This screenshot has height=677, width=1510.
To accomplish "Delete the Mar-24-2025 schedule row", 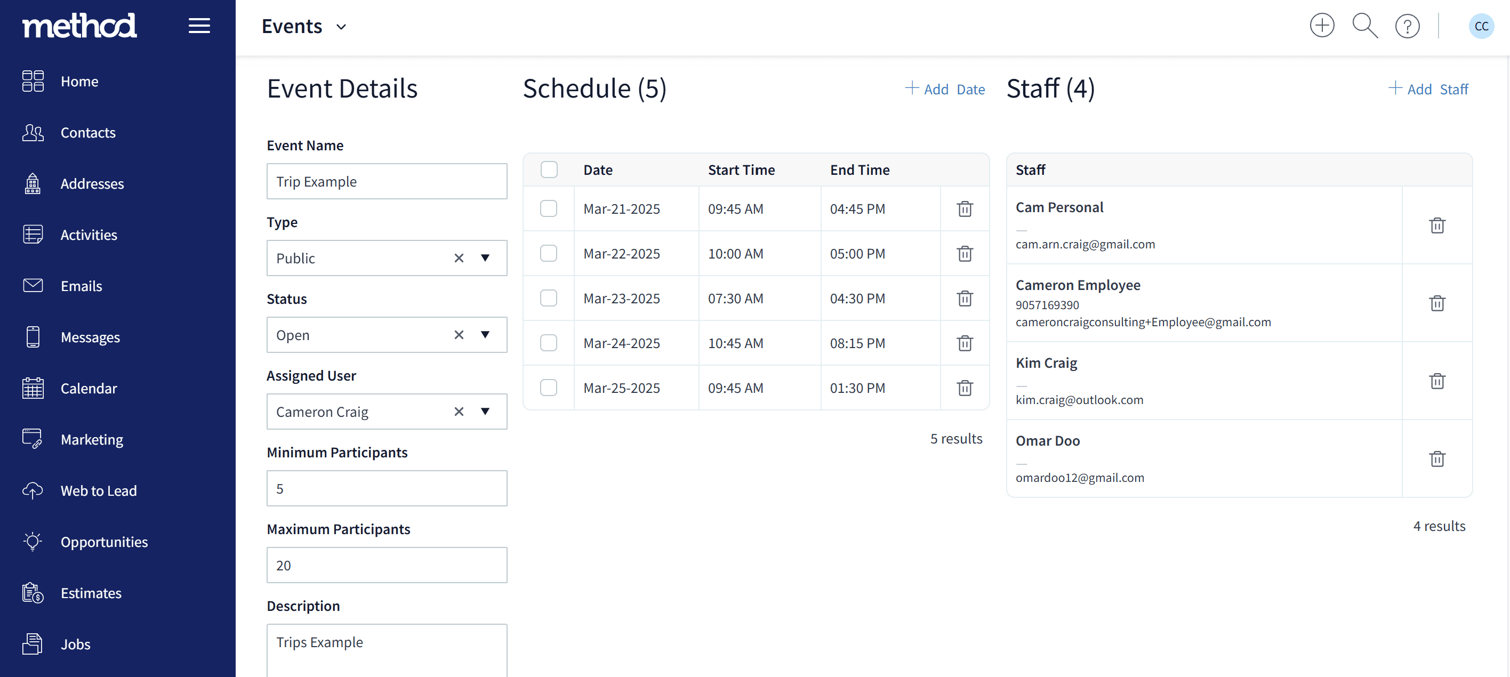I will (x=965, y=343).
